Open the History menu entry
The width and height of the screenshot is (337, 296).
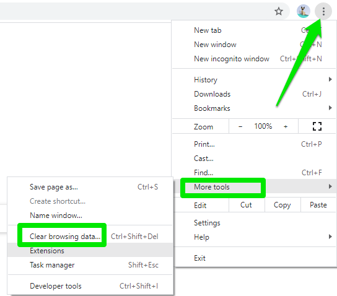[254, 80]
